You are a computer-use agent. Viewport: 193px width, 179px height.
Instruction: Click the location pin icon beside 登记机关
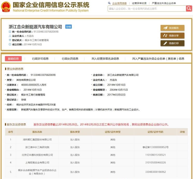coord(10,40)
